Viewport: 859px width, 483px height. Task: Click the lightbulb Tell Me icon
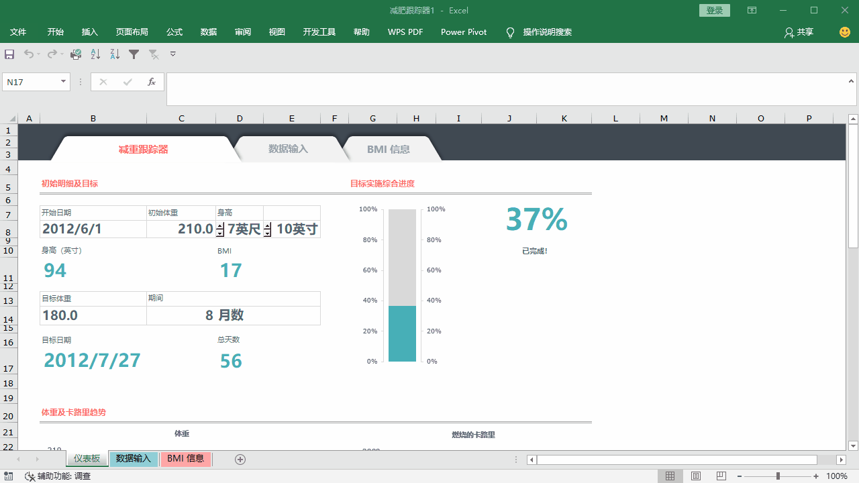pos(511,32)
